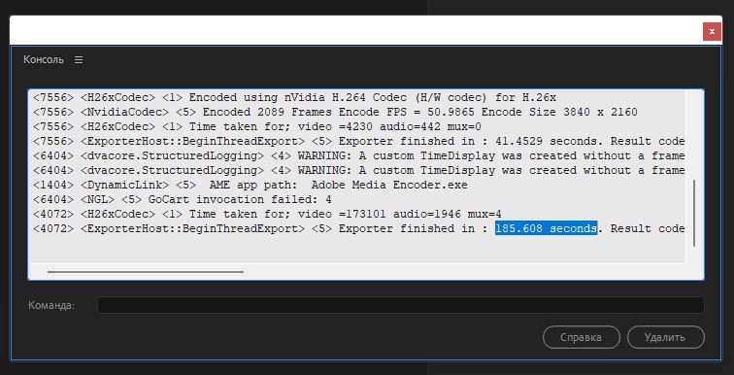Viewport: 734px width, 375px height.
Task: Click the 'GoCart invocation failed: 4' line
Action: 183,199
